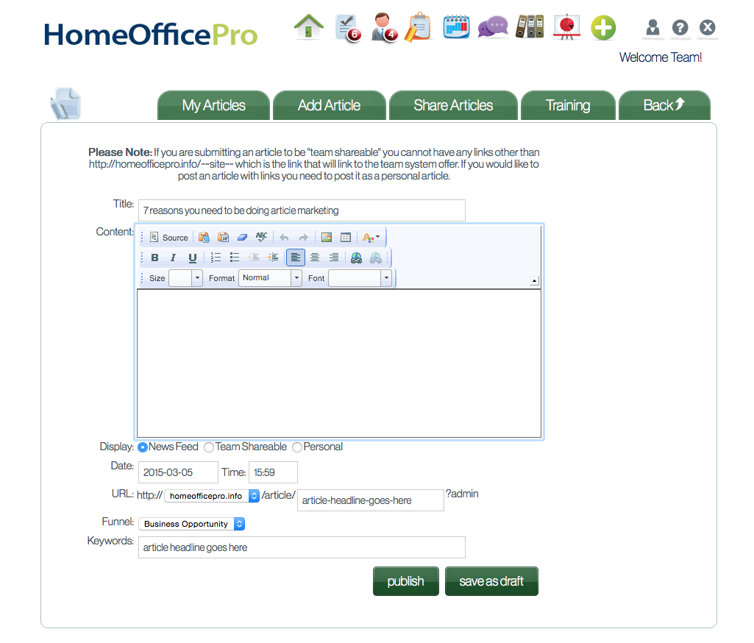Select the News Feed display option

point(142,447)
